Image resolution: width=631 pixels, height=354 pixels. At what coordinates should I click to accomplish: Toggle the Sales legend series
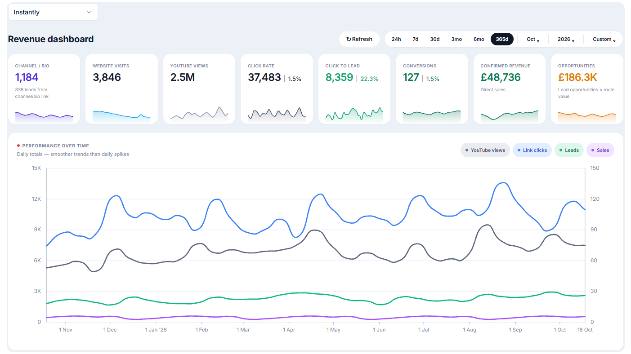(x=600, y=150)
